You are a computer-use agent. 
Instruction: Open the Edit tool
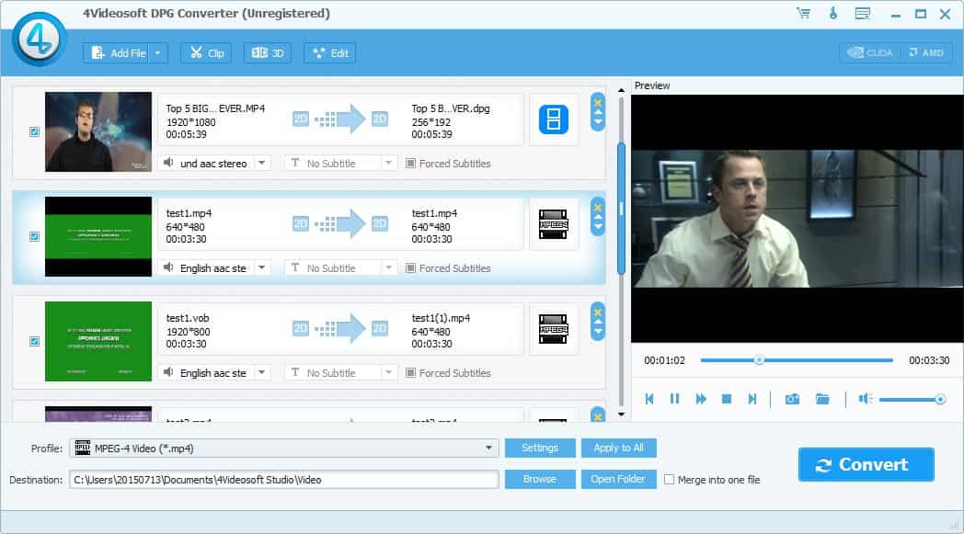[331, 52]
